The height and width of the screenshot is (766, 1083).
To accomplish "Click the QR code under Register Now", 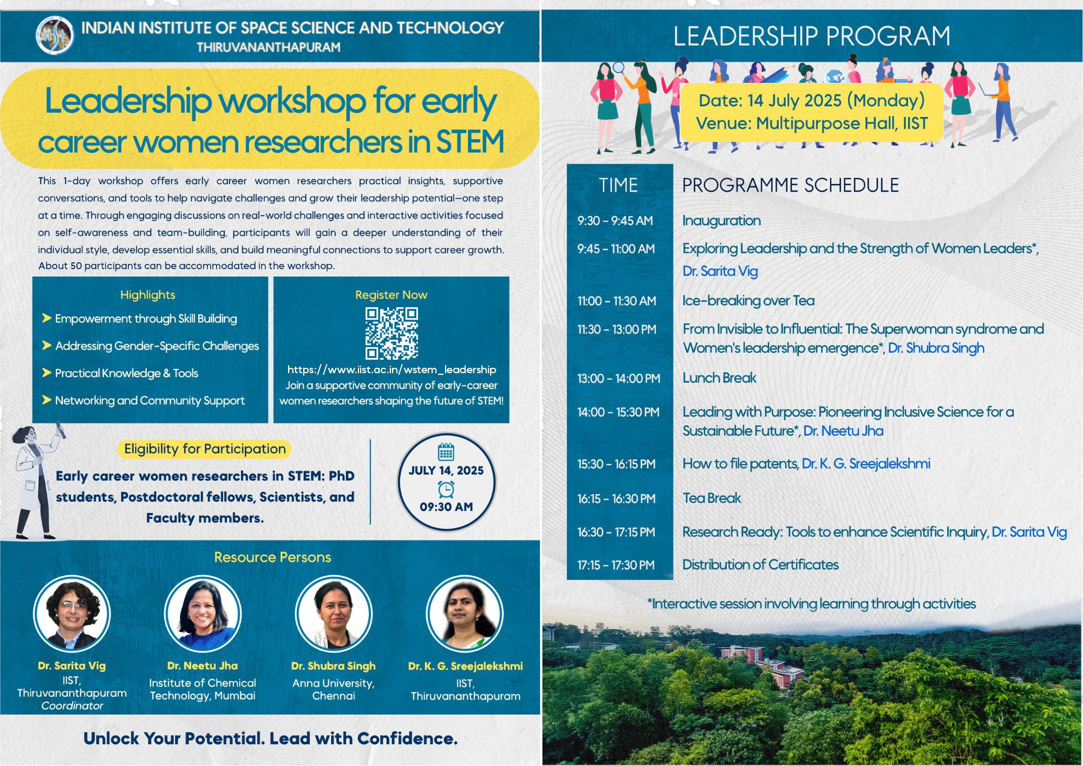I will 392,334.
